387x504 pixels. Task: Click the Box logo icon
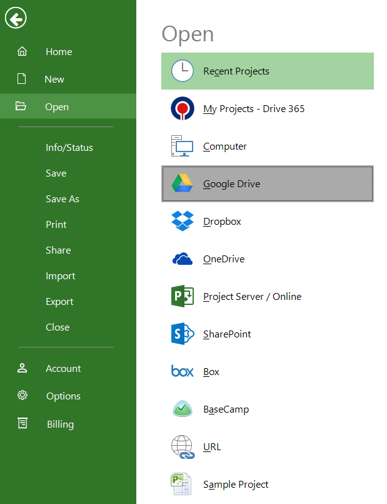[x=183, y=371]
